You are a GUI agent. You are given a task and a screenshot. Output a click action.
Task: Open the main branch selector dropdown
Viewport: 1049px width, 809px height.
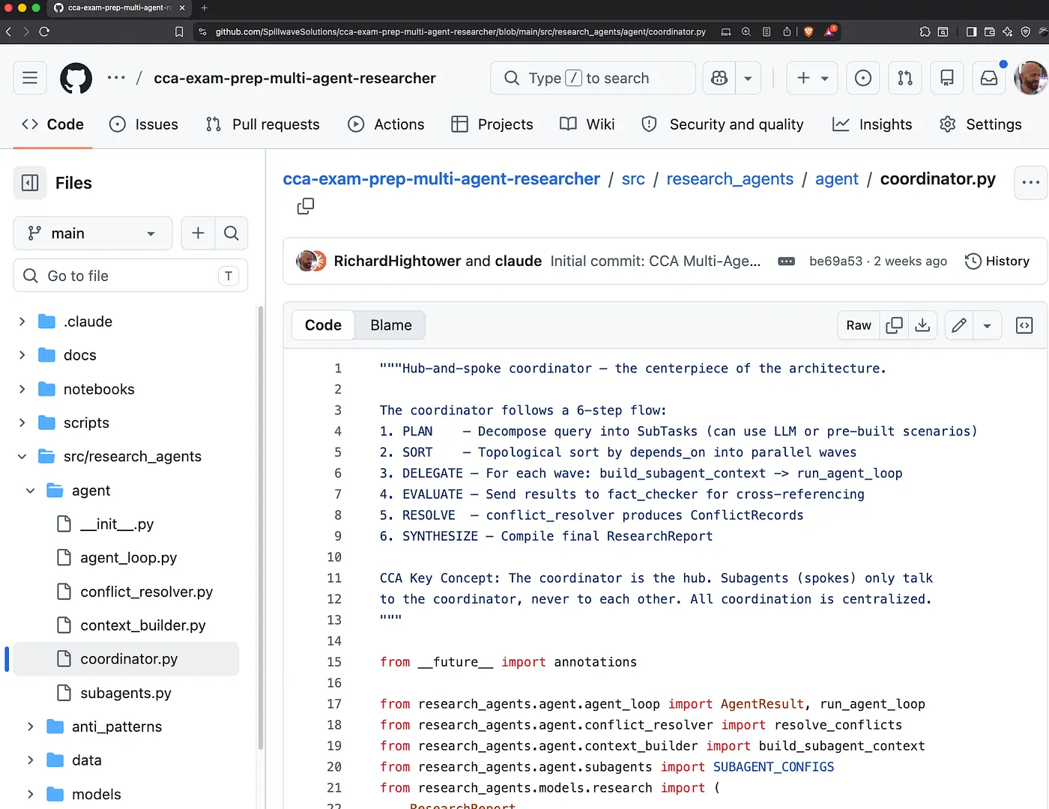(x=93, y=234)
